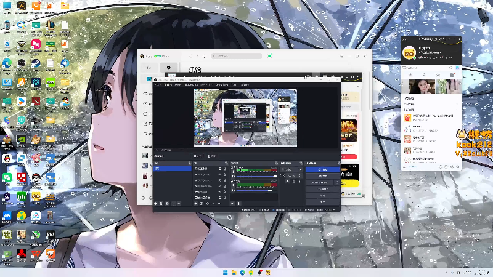Open second mixer channel three-dot options menu

pos(233,185)
